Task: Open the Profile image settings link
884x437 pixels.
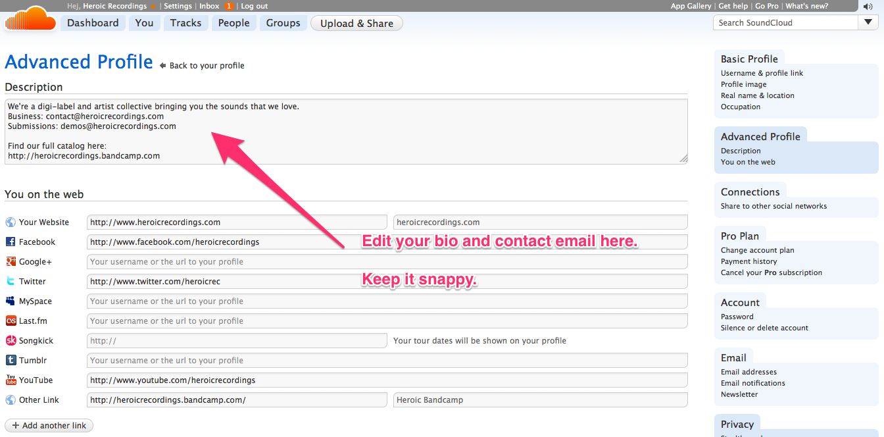Action: point(743,84)
